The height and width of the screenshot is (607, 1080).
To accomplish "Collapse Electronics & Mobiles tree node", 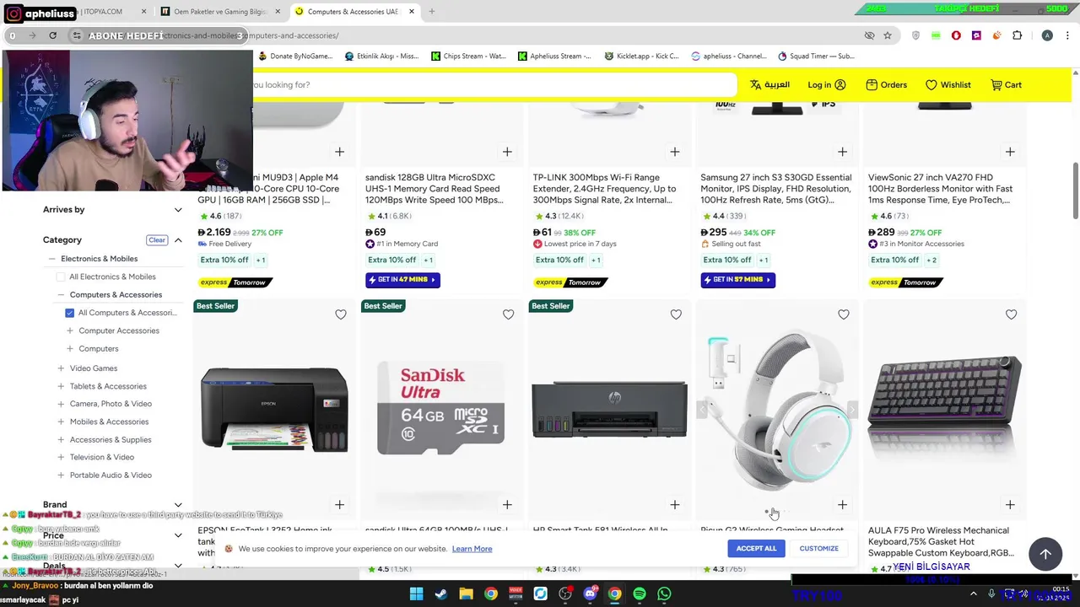I will [x=52, y=259].
